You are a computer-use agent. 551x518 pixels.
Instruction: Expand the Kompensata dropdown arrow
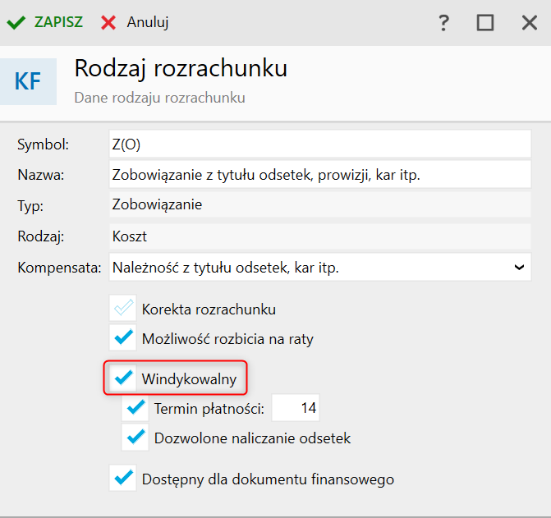click(x=519, y=267)
